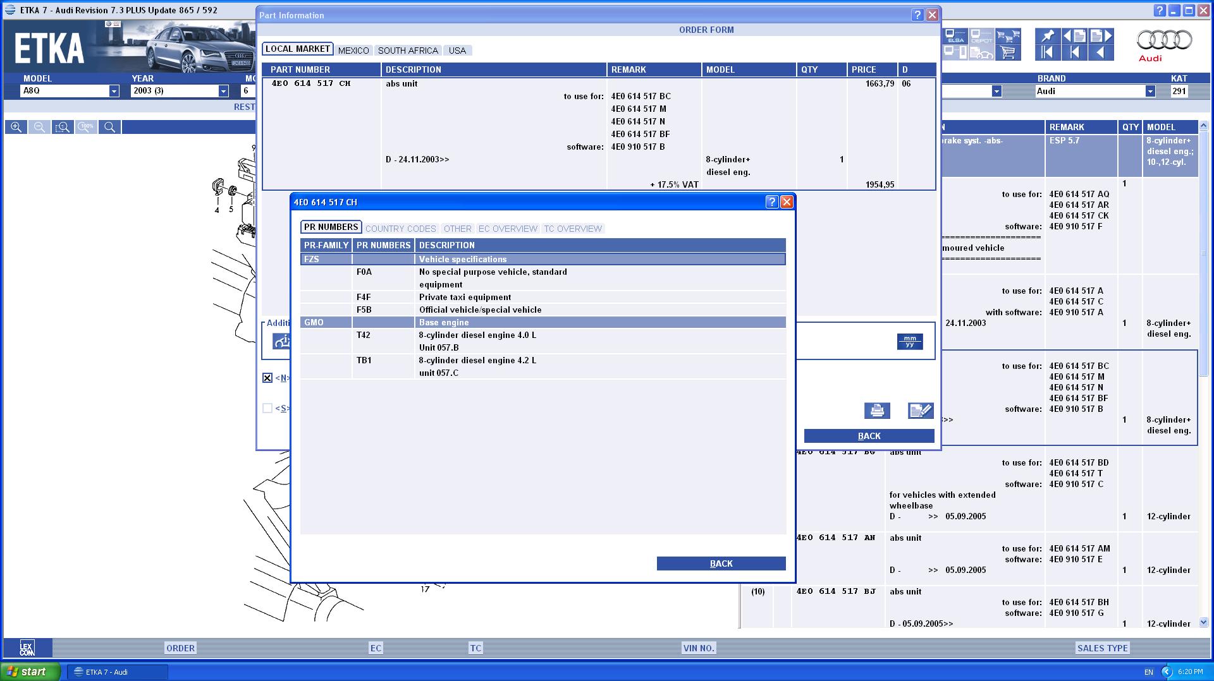The height and width of the screenshot is (681, 1214).
Task: Select the zoom-to-region magnifier tool
Action: 63,127
